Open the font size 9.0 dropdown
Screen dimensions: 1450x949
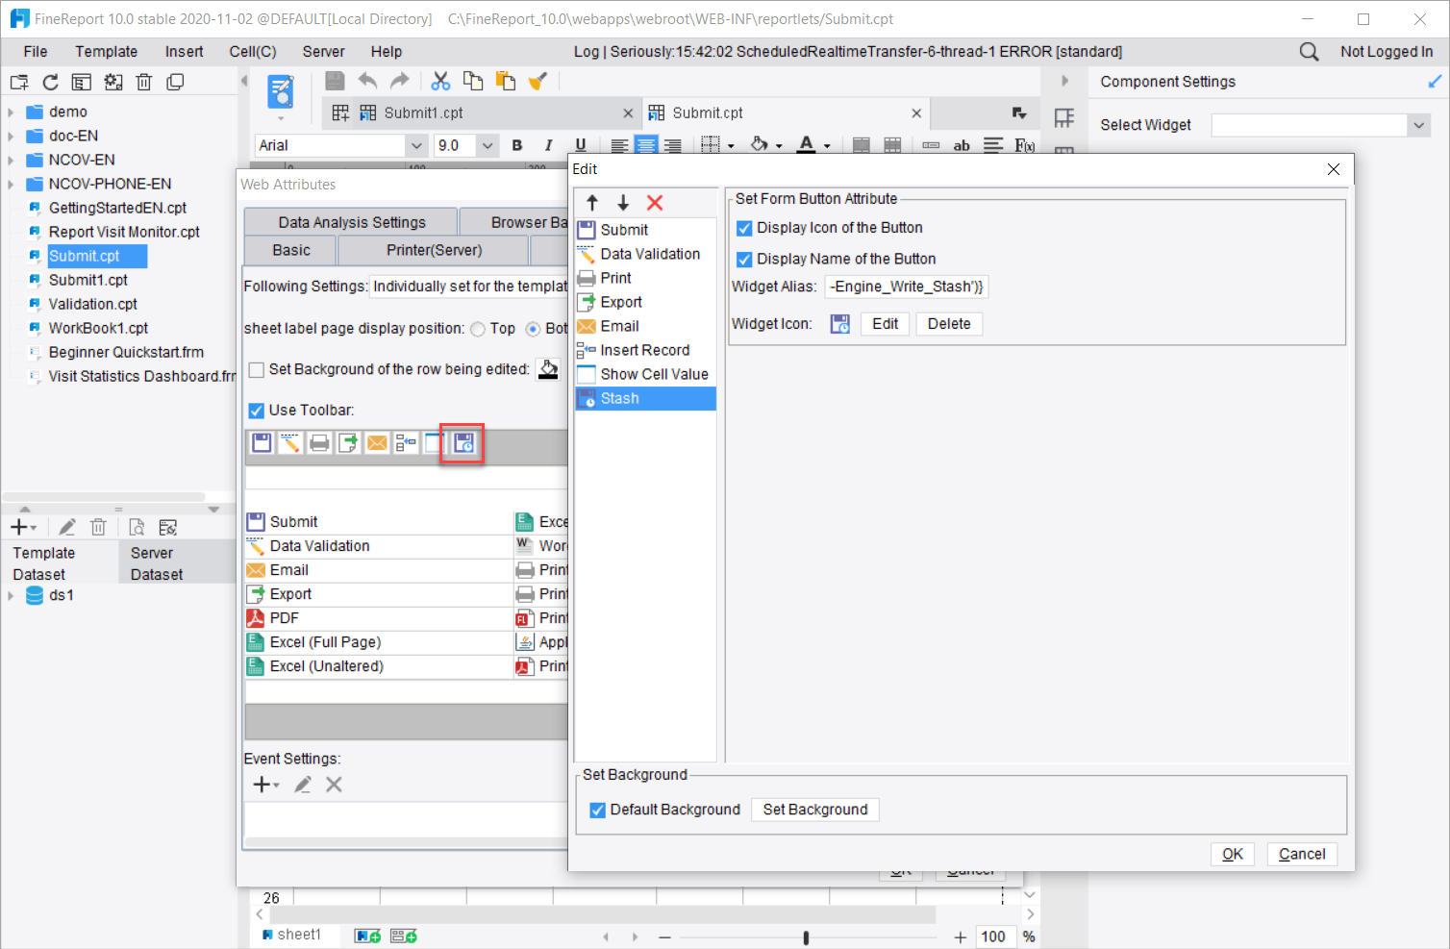487,146
